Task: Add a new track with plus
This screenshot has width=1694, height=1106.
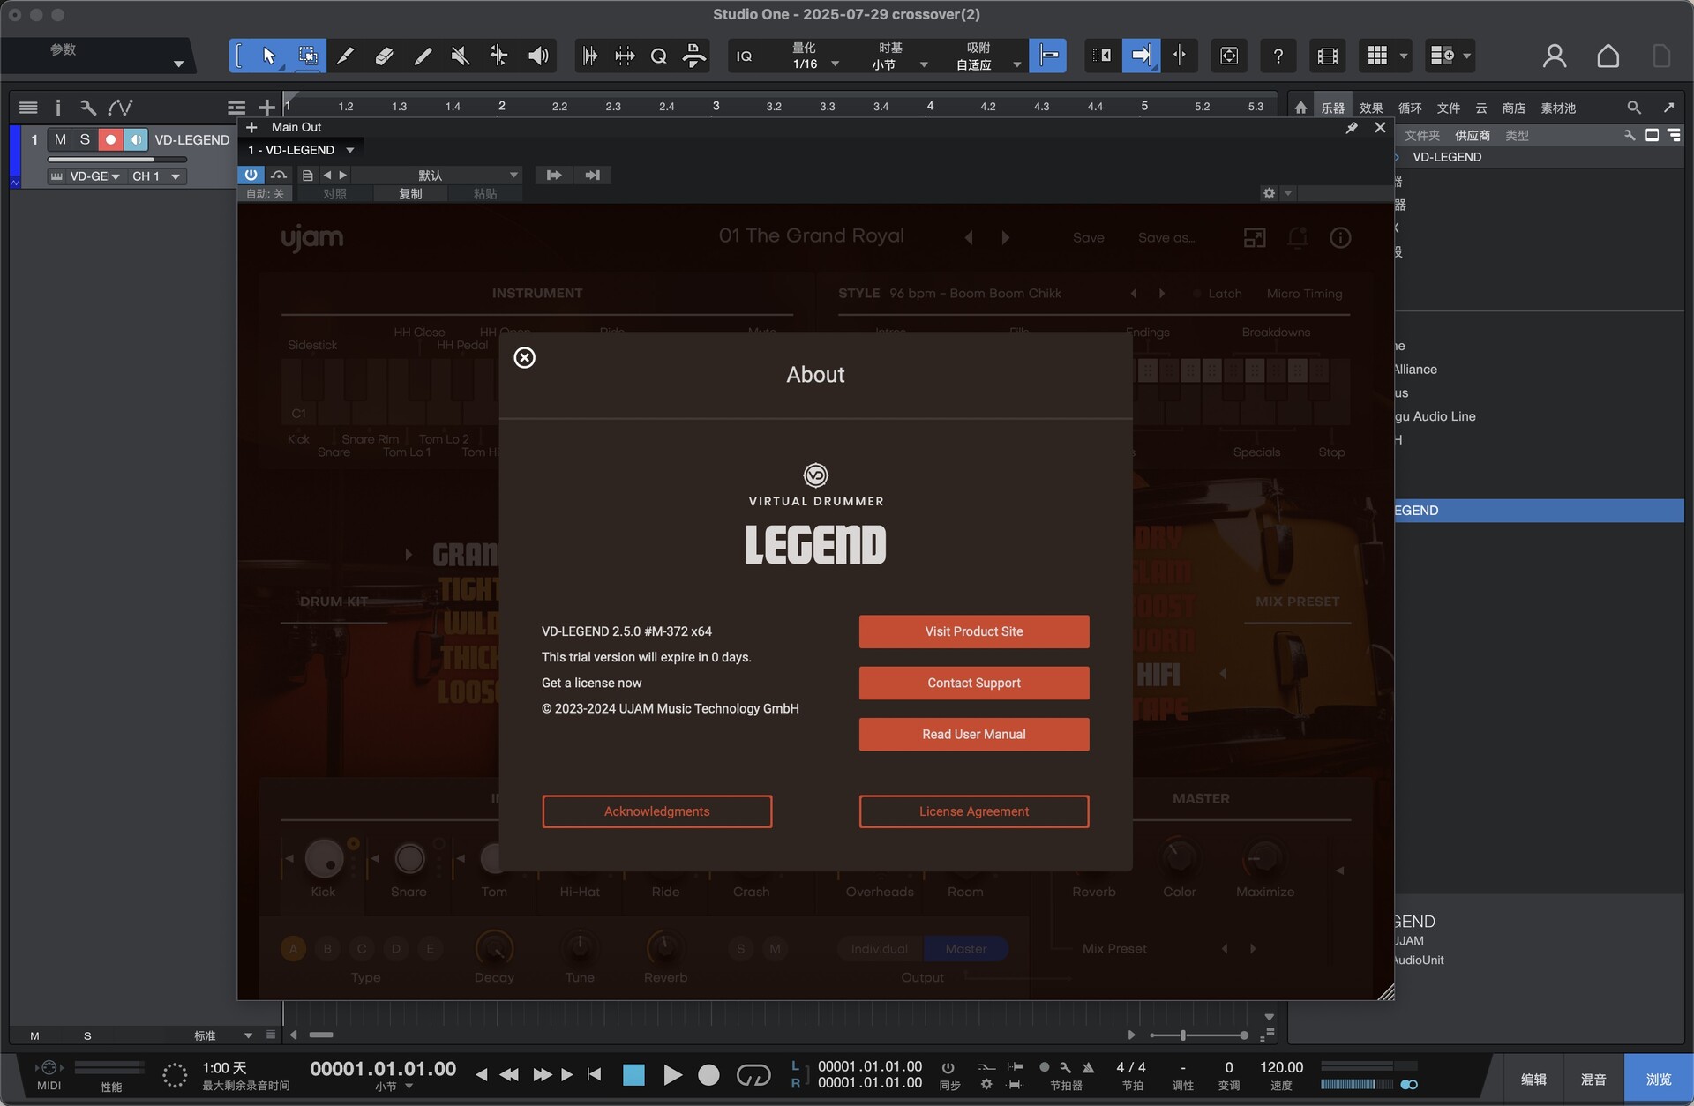Action: [266, 108]
